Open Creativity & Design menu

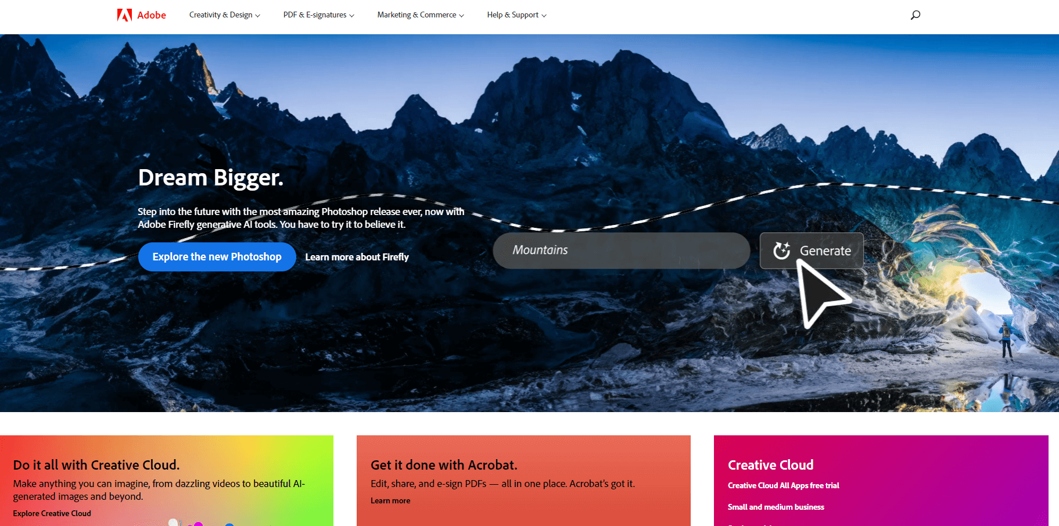(224, 15)
